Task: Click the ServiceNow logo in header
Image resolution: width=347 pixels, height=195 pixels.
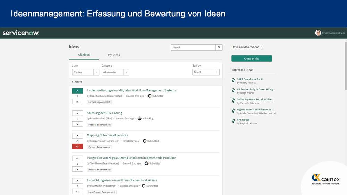Action: pos(21,33)
